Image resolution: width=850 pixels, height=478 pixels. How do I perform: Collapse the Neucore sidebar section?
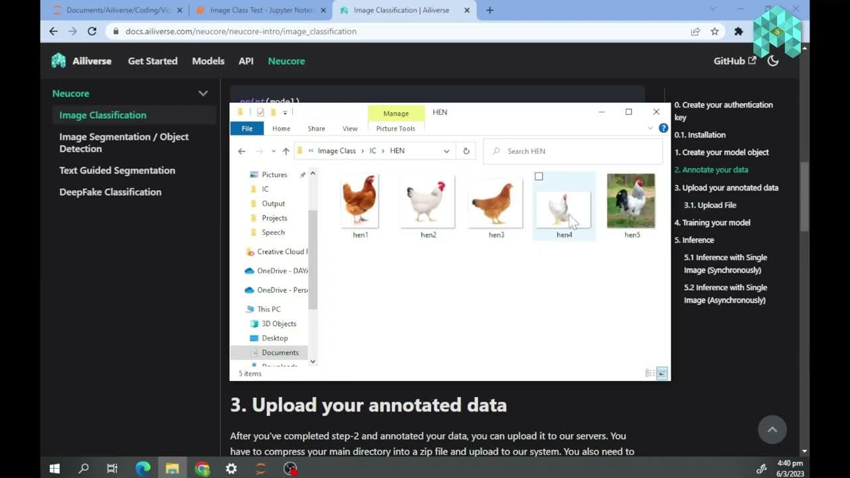pos(203,94)
